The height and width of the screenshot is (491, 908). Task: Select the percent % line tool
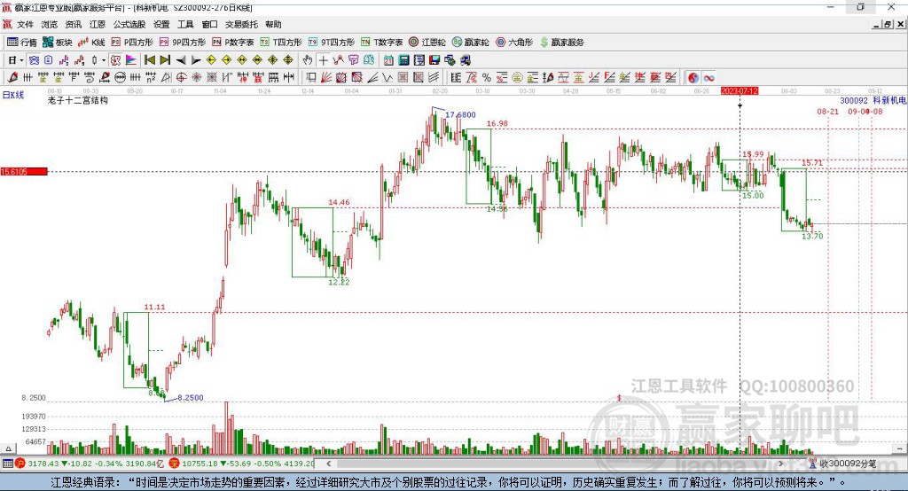487,78
